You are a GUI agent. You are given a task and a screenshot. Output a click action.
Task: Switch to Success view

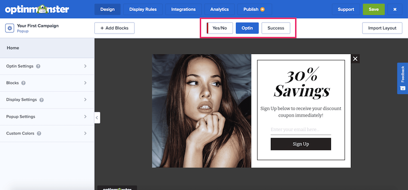(276, 28)
